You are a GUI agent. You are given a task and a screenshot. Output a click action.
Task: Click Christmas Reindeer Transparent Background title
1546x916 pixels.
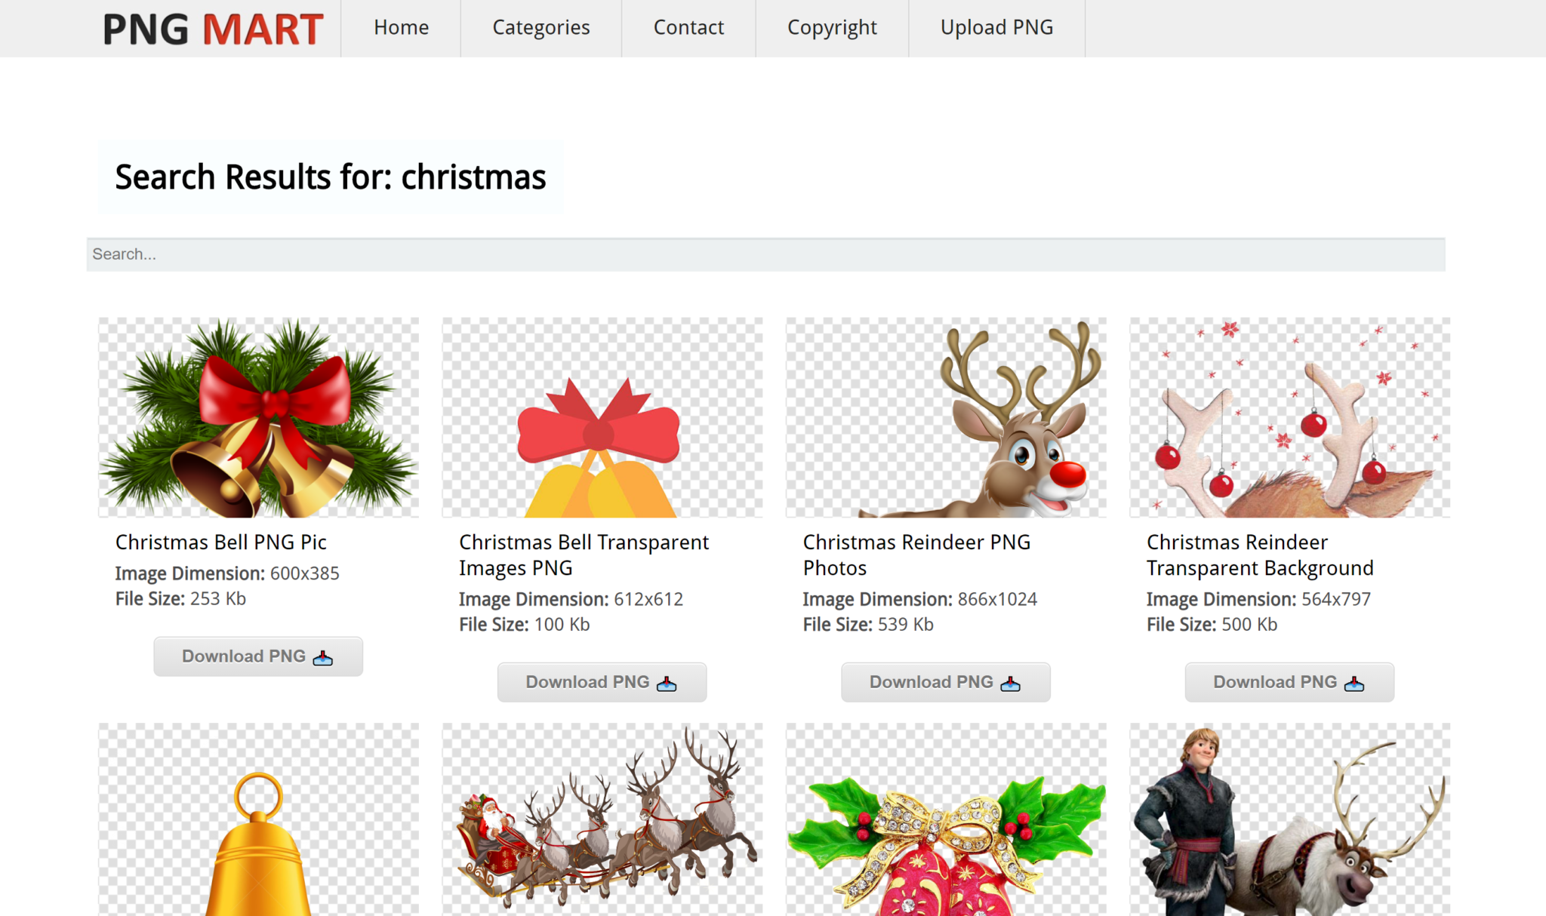tap(1260, 555)
